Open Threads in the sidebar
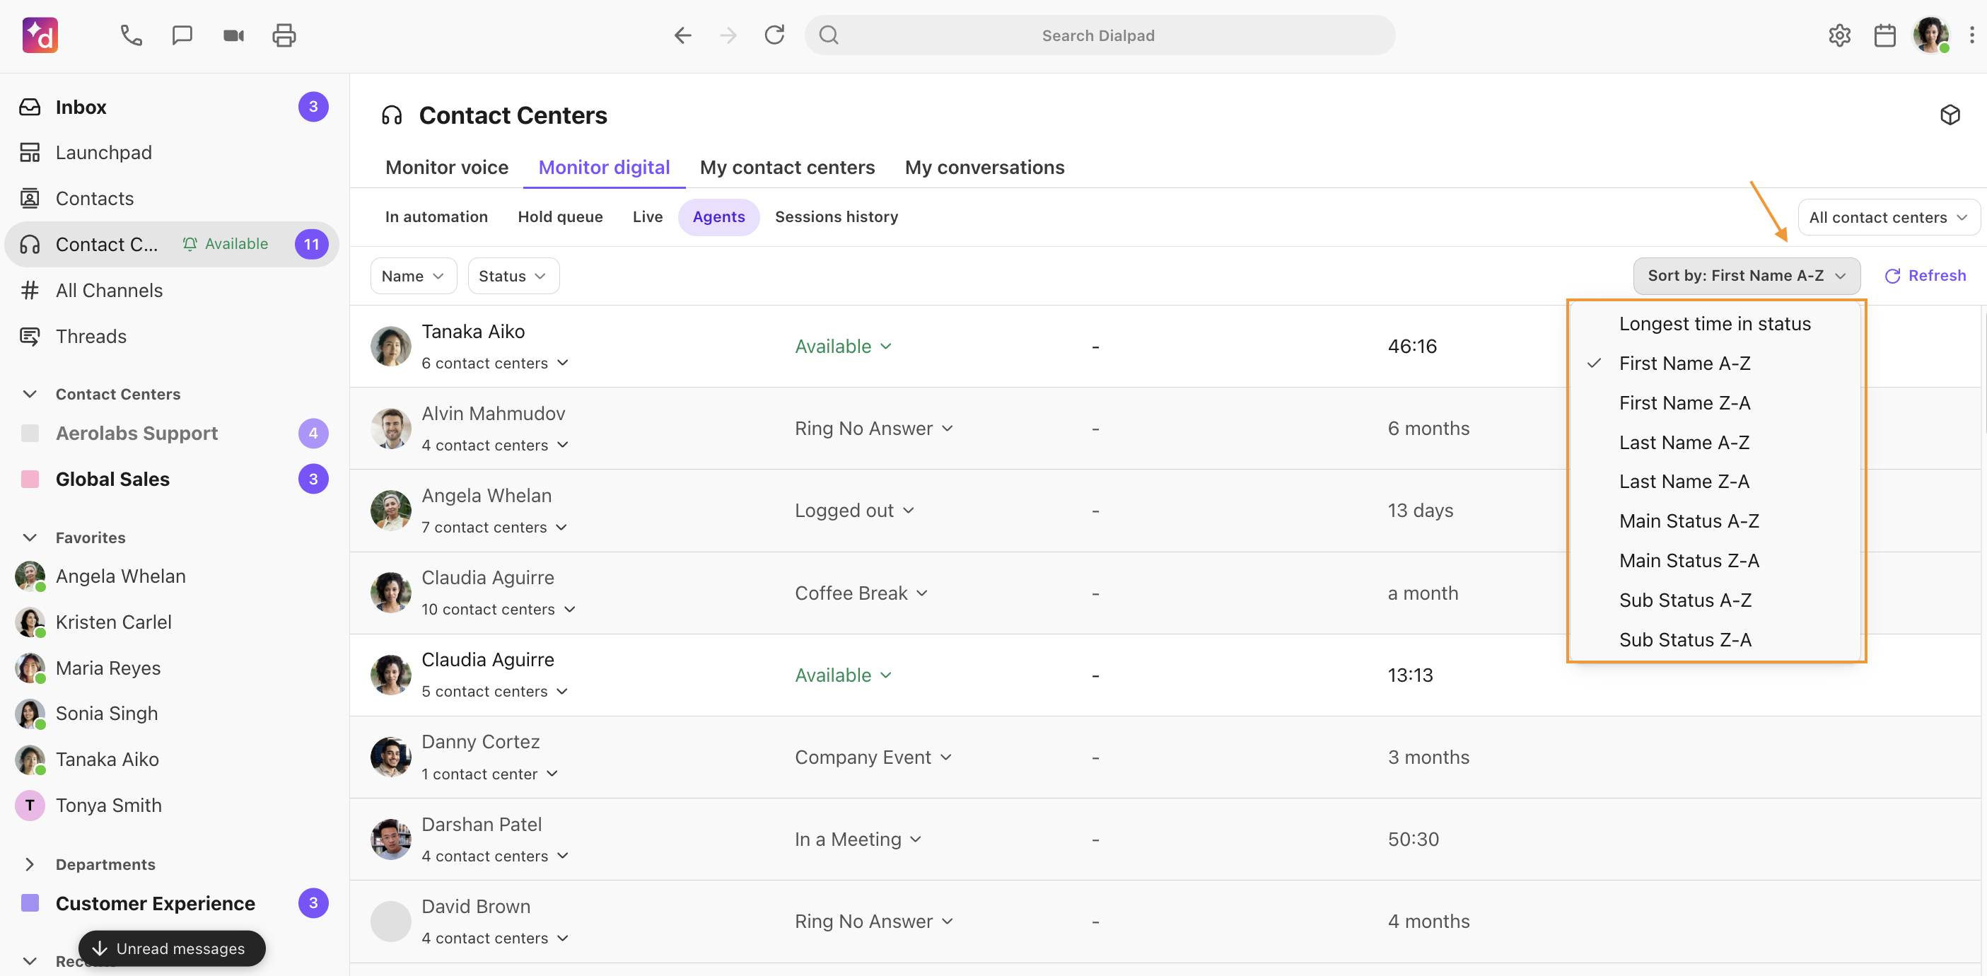 click(175, 337)
